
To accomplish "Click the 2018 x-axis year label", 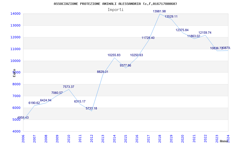I will pos(160,139).
